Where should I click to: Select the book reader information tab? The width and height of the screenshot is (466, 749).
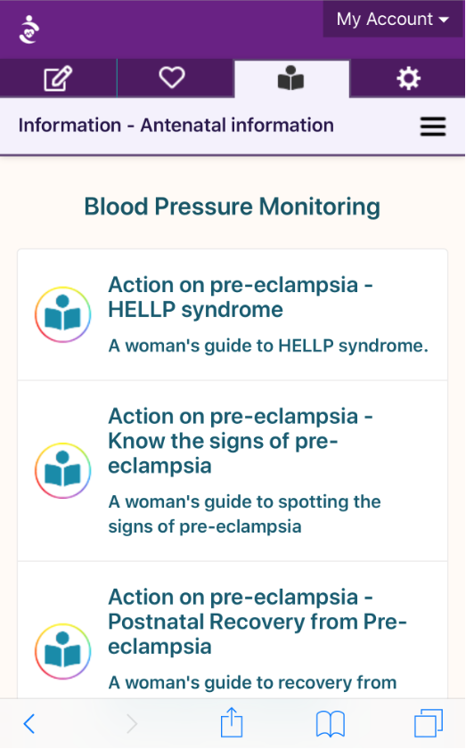[x=291, y=78]
